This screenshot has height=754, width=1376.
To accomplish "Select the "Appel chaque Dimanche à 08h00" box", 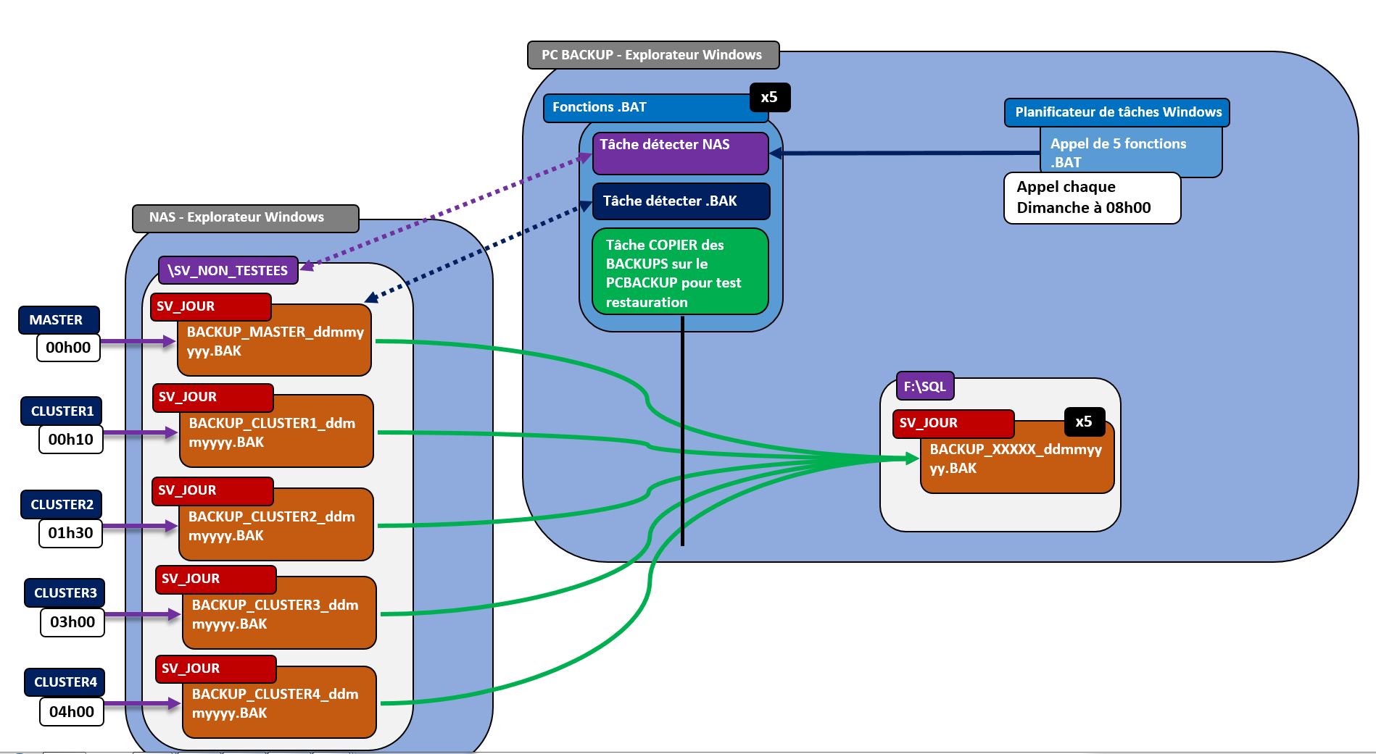I will point(1091,198).
